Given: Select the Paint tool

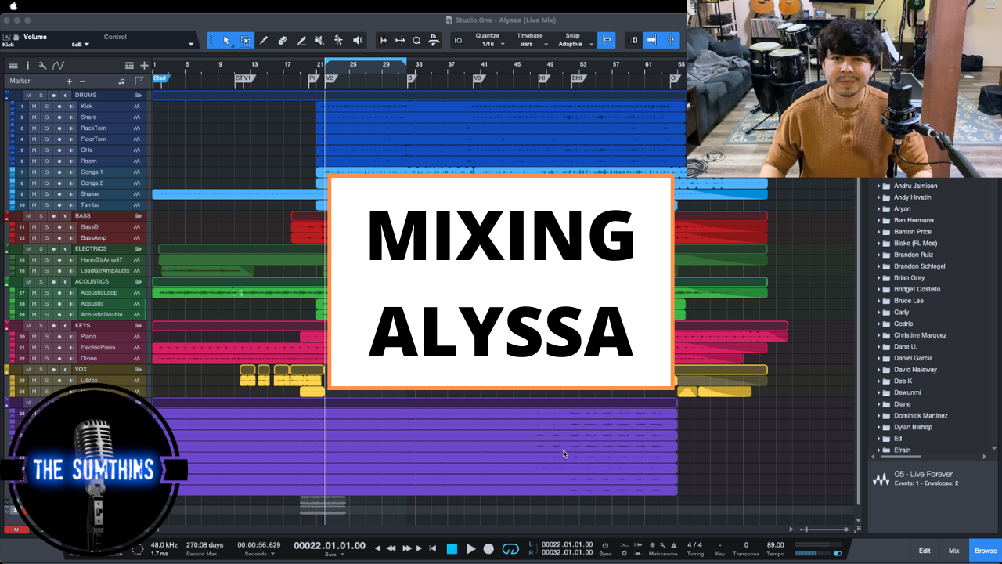Looking at the screenshot, I should coord(301,40).
